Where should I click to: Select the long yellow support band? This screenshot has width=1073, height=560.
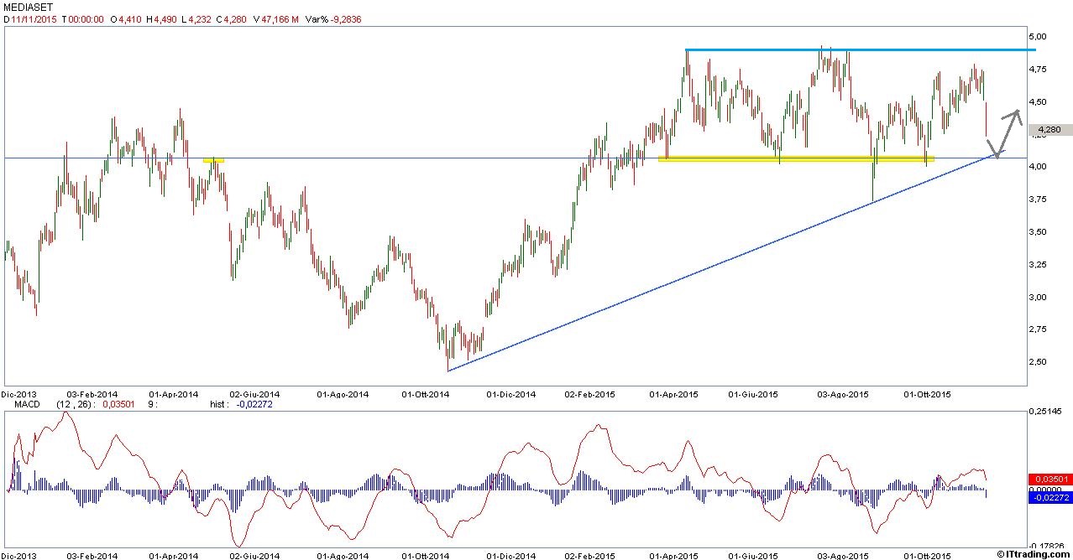point(795,158)
